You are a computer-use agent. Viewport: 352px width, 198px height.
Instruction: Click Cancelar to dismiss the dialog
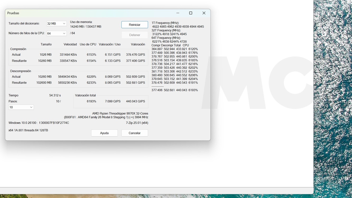point(134,133)
